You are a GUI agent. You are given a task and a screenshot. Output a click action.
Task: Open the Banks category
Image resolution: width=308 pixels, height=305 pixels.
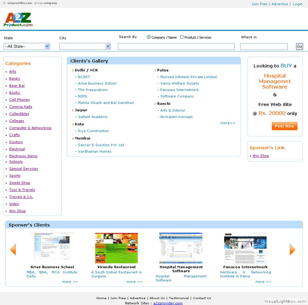(x=15, y=79)
